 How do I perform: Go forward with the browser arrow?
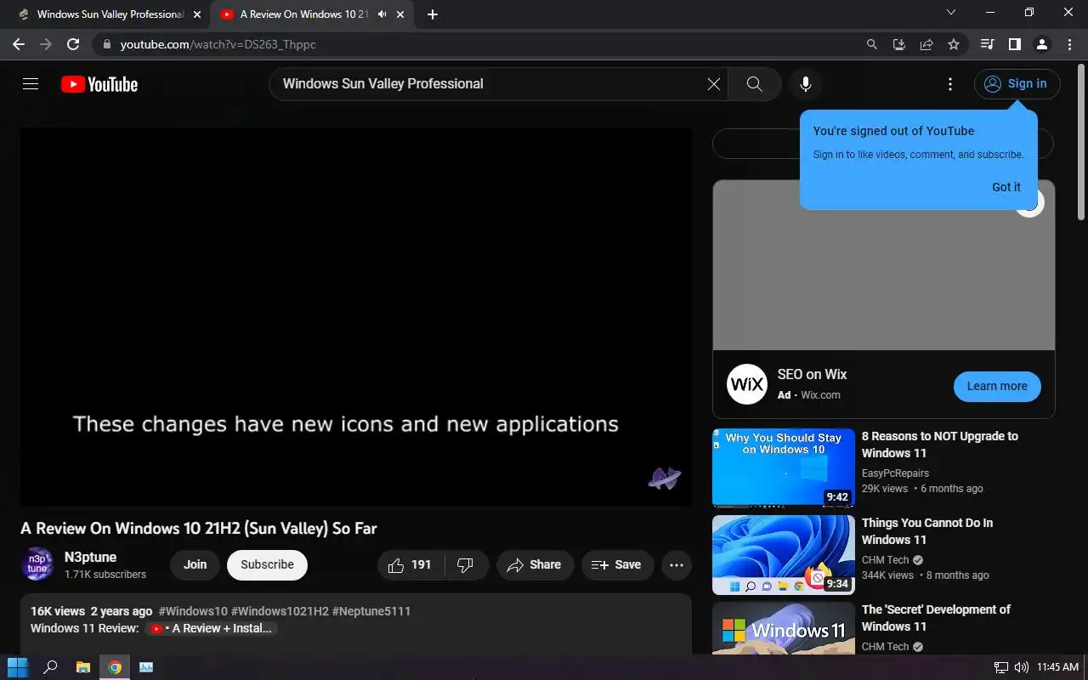[46, 44]
